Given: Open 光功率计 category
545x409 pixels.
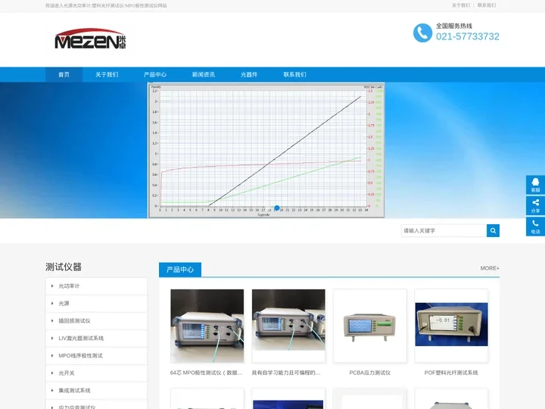Looking at the screenshot, I should (x=69, y=286).
